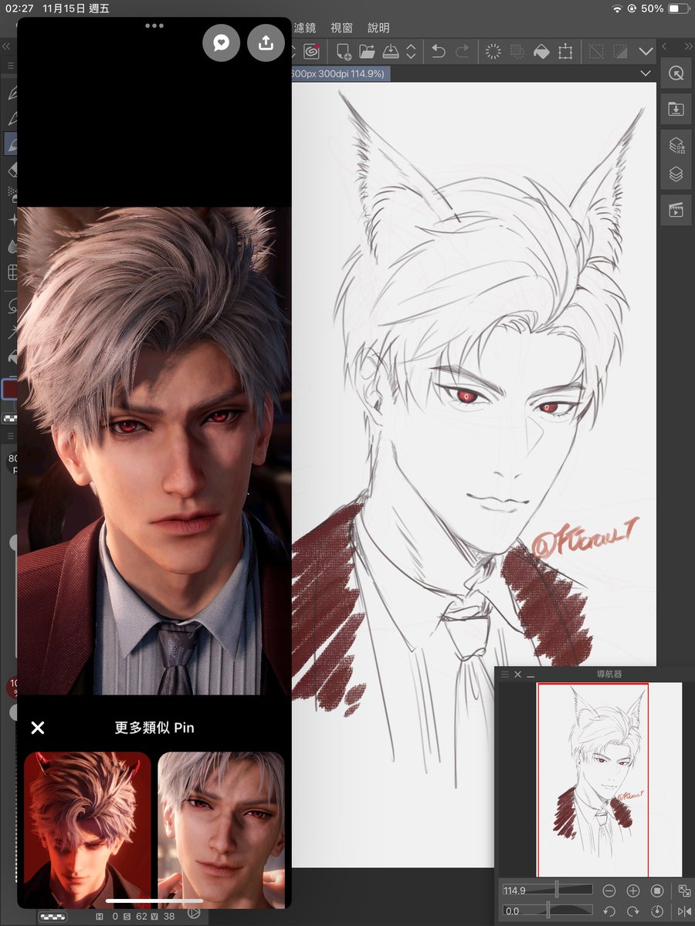Screen dimensions: 695x926
Task: Close the 更多類似 Pin sheet
Action: click(x=37, y=728)
